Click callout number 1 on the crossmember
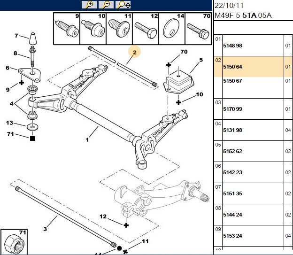 coord(87,139)
